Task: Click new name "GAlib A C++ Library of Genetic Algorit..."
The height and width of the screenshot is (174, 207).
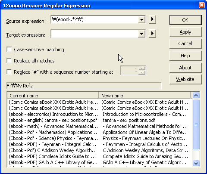Action: click(144, 162)
